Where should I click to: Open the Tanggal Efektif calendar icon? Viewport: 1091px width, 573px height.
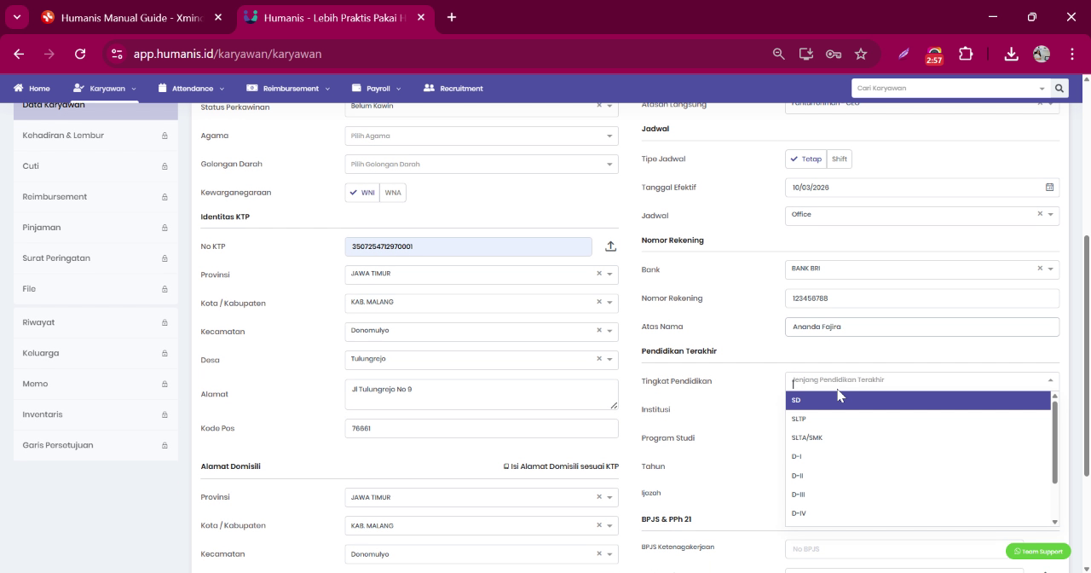pyautogui.click(x=1049, y=188)
